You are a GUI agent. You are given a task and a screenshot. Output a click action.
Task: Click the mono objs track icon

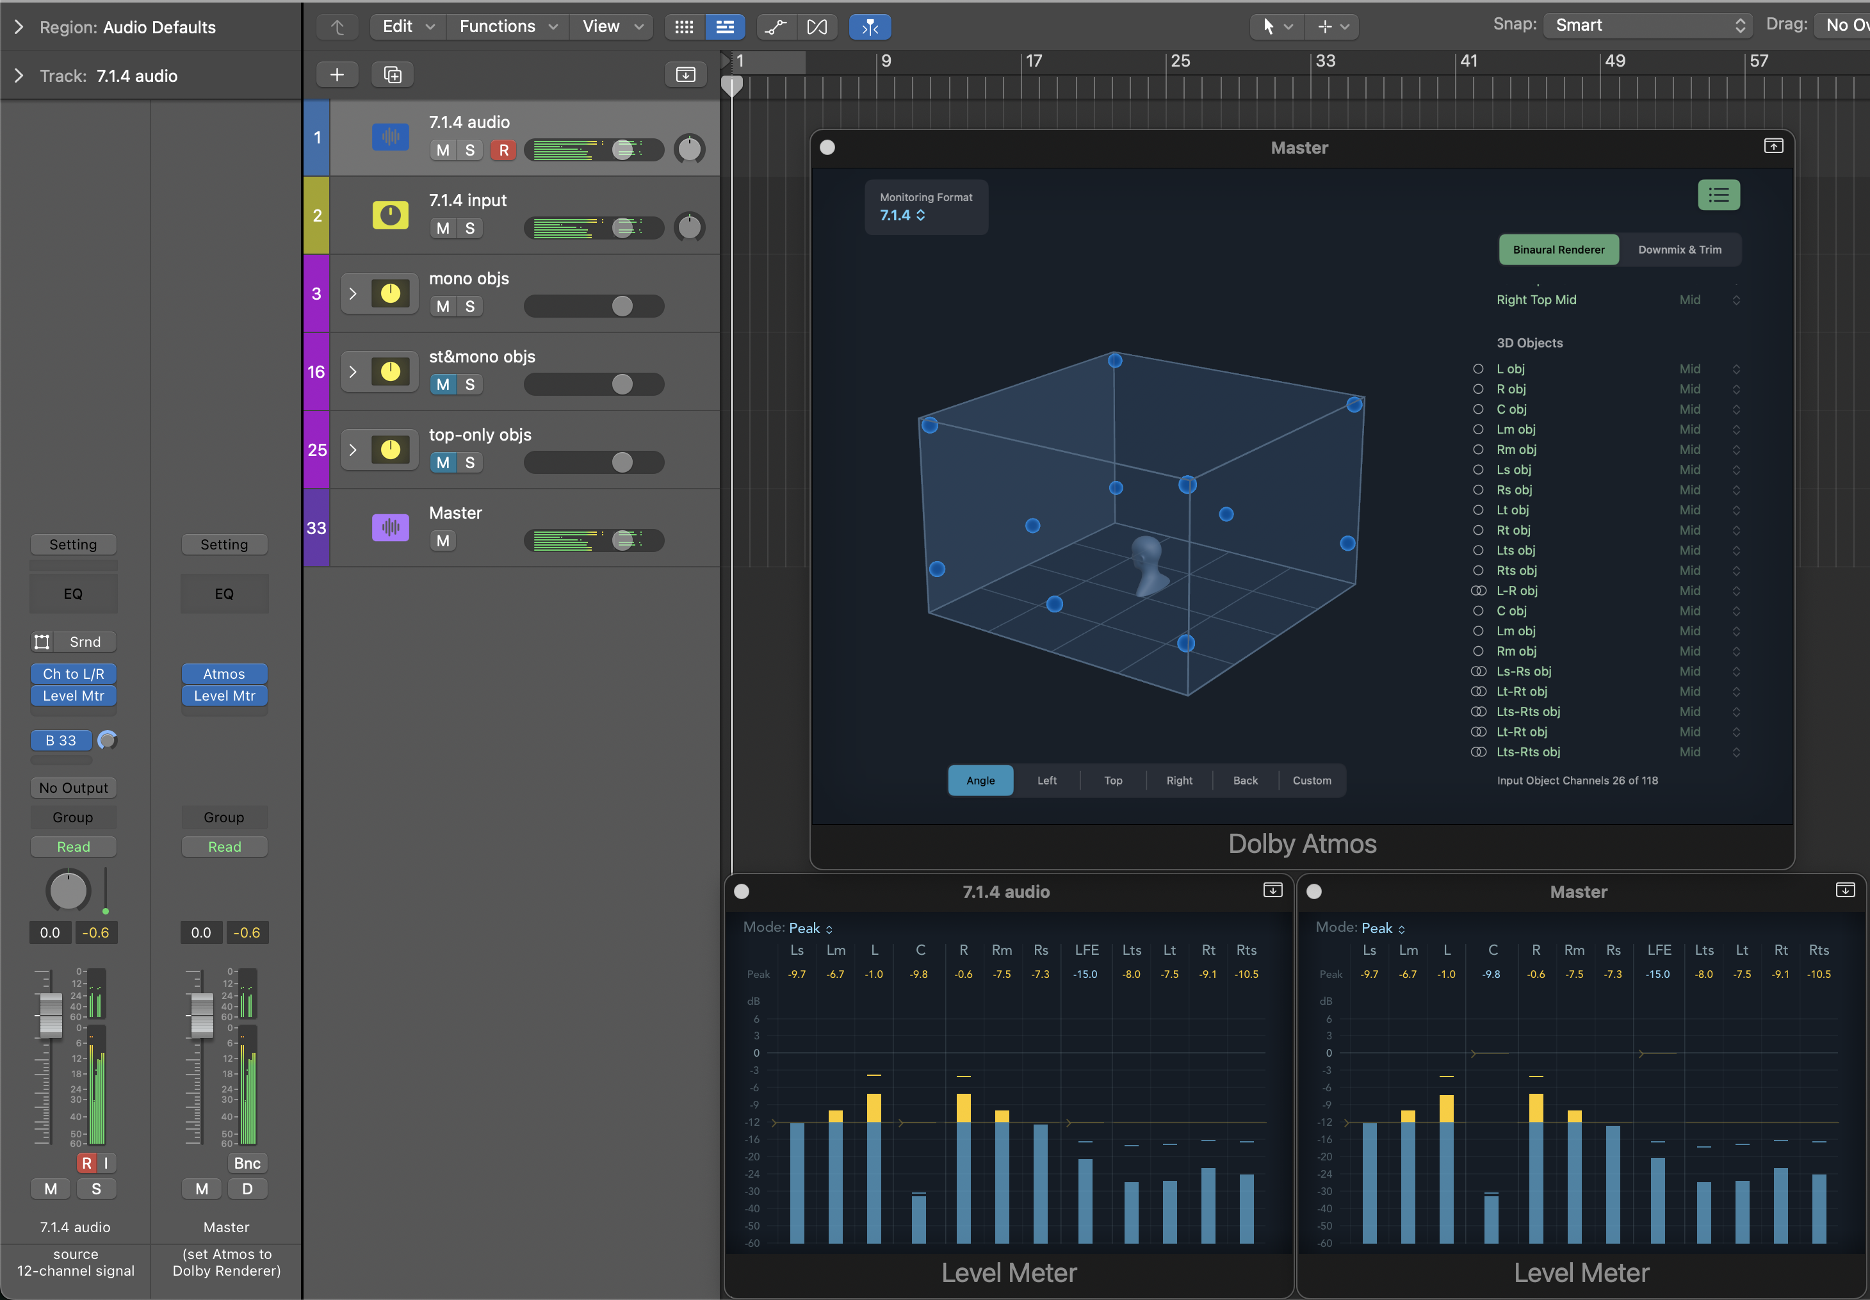click(391, 293)
